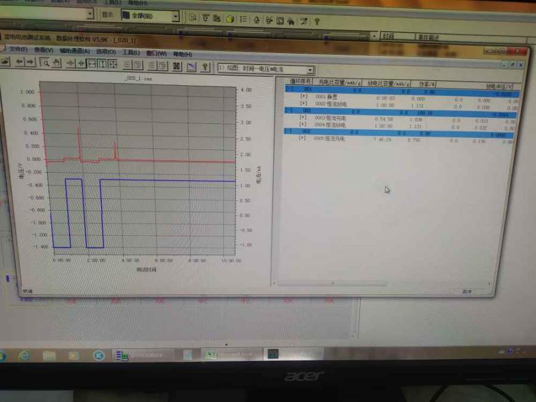Screen dimensions: 536x402
Task: Click Internet Explorer icon on taskbar
Action: tap(24, 356)
